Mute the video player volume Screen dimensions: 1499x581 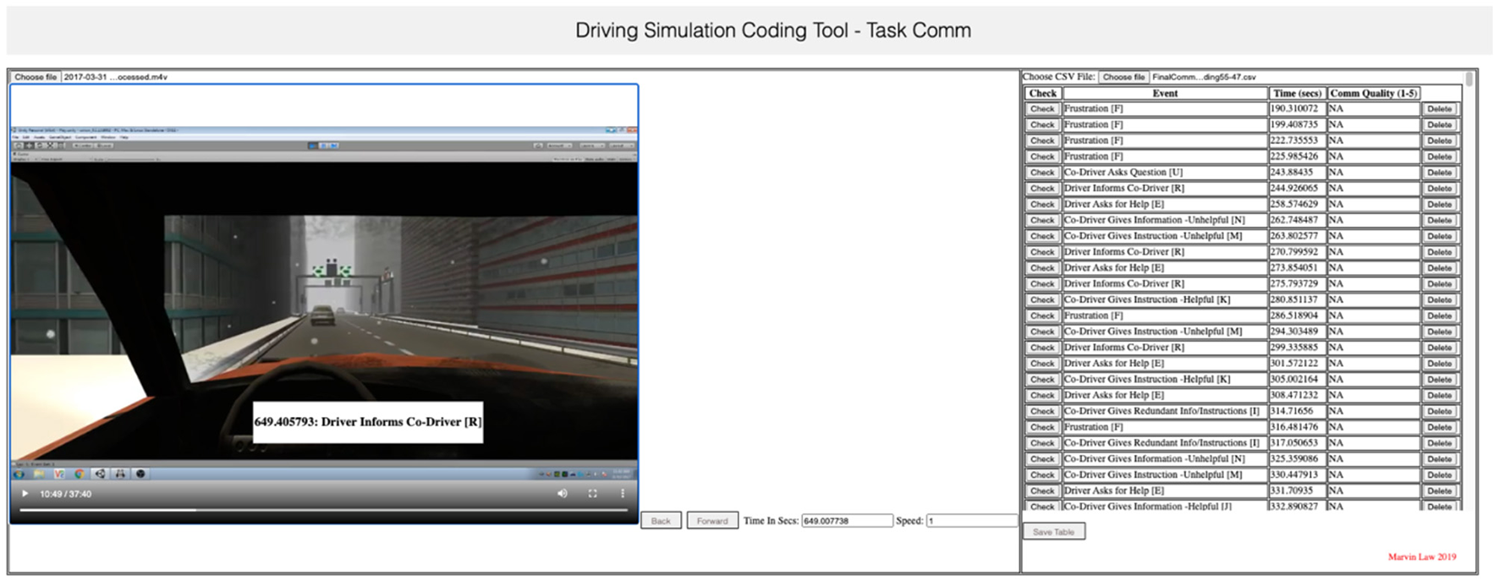563,494
